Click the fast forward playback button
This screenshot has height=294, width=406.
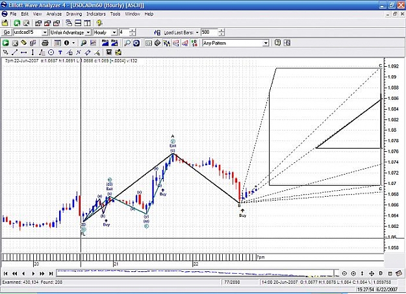point(42,273)
